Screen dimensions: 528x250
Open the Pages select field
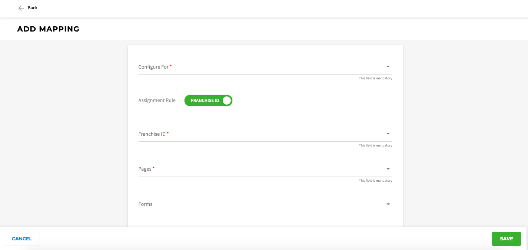259,170
